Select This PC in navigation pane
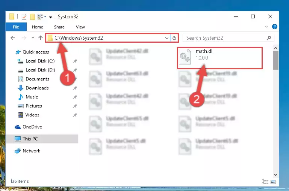 click(x=42, y=139)
